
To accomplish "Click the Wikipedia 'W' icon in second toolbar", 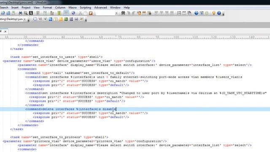I will (x=45, y=19).
